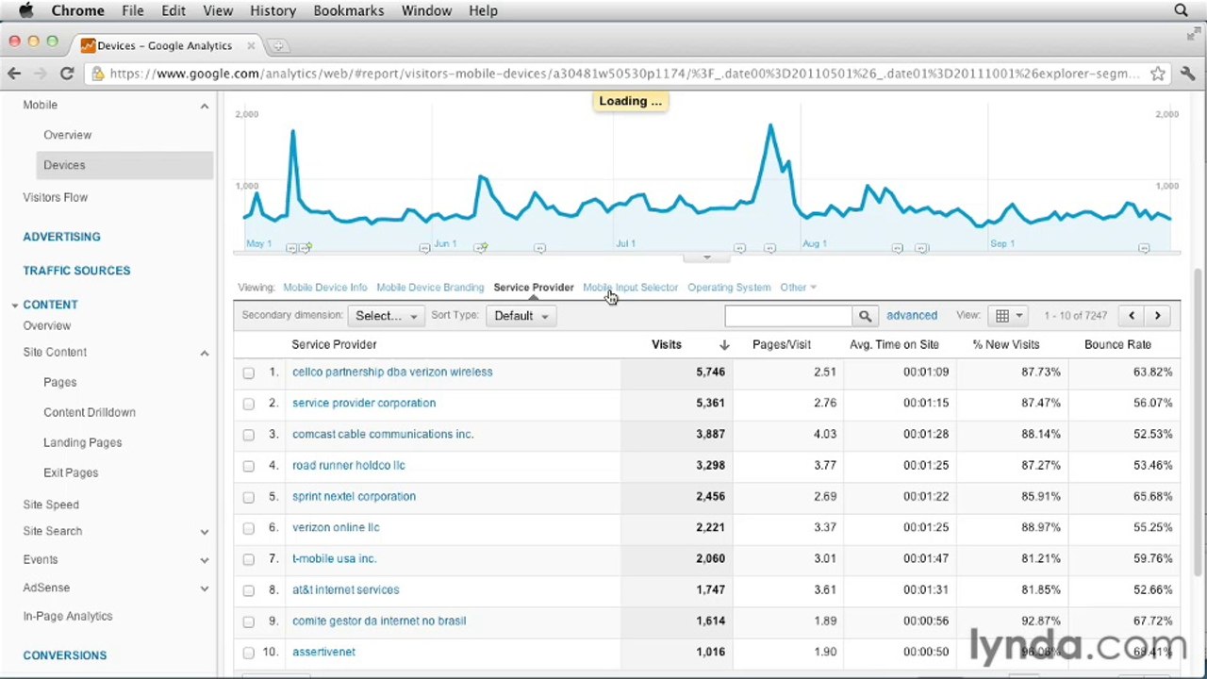The width and height of the screenshot is (1207, 679).
Task: Go to Landing Pages report
Action: click(82, 442)
